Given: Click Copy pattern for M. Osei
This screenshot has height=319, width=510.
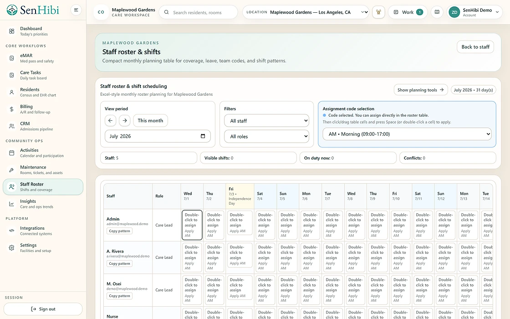Looking at the screenshot, I should tap(119, 296).
